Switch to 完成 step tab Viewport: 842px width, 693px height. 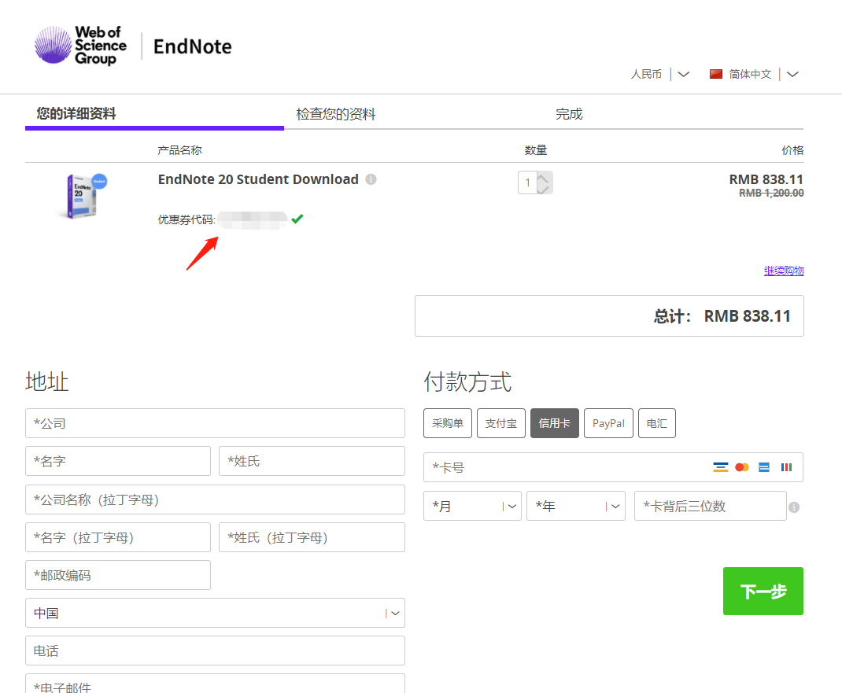point(569,114)
